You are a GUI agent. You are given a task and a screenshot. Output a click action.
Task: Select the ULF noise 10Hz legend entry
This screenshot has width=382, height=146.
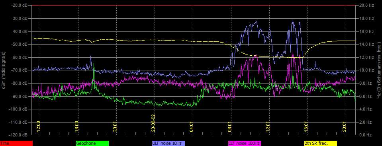168,144
